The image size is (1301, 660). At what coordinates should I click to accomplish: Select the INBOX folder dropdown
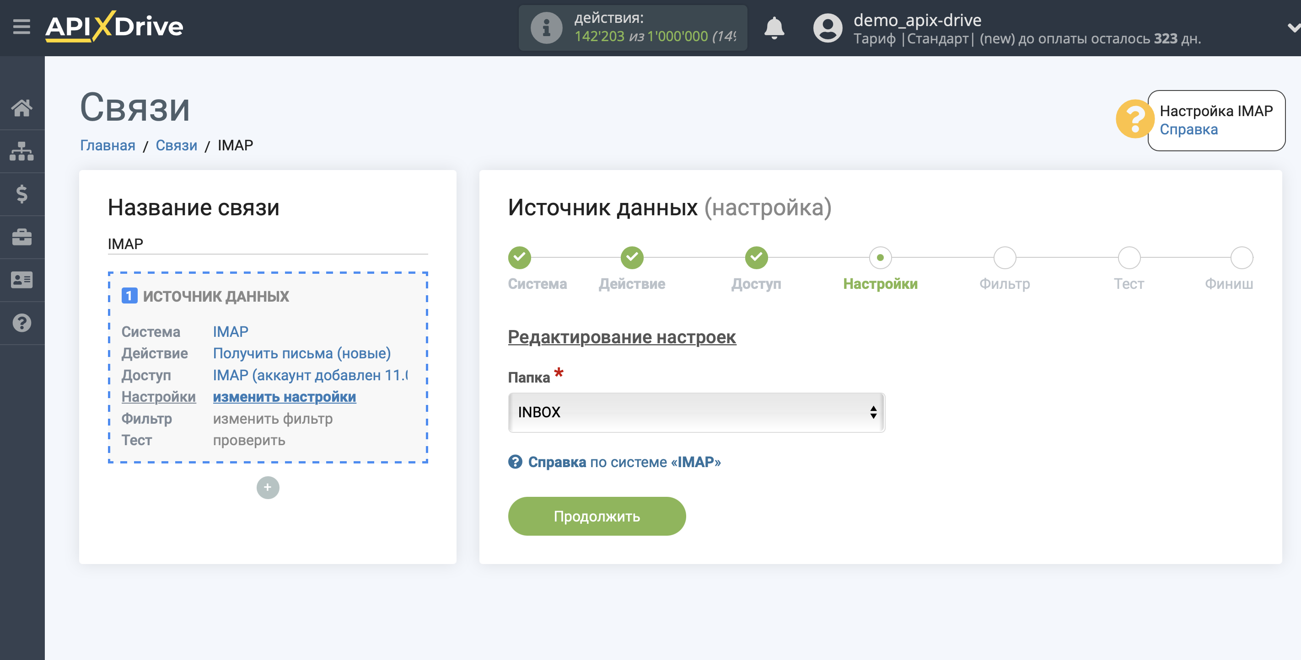(x=695, y=412)
